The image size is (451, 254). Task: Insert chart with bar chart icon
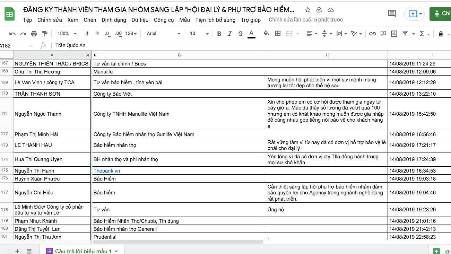pyautogui.click(x=394, y=34)
